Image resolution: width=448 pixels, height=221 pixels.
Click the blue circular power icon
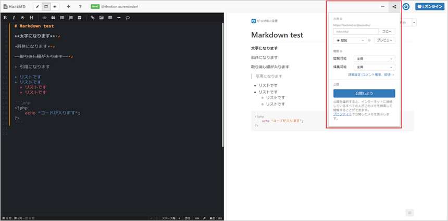(406, 7)
